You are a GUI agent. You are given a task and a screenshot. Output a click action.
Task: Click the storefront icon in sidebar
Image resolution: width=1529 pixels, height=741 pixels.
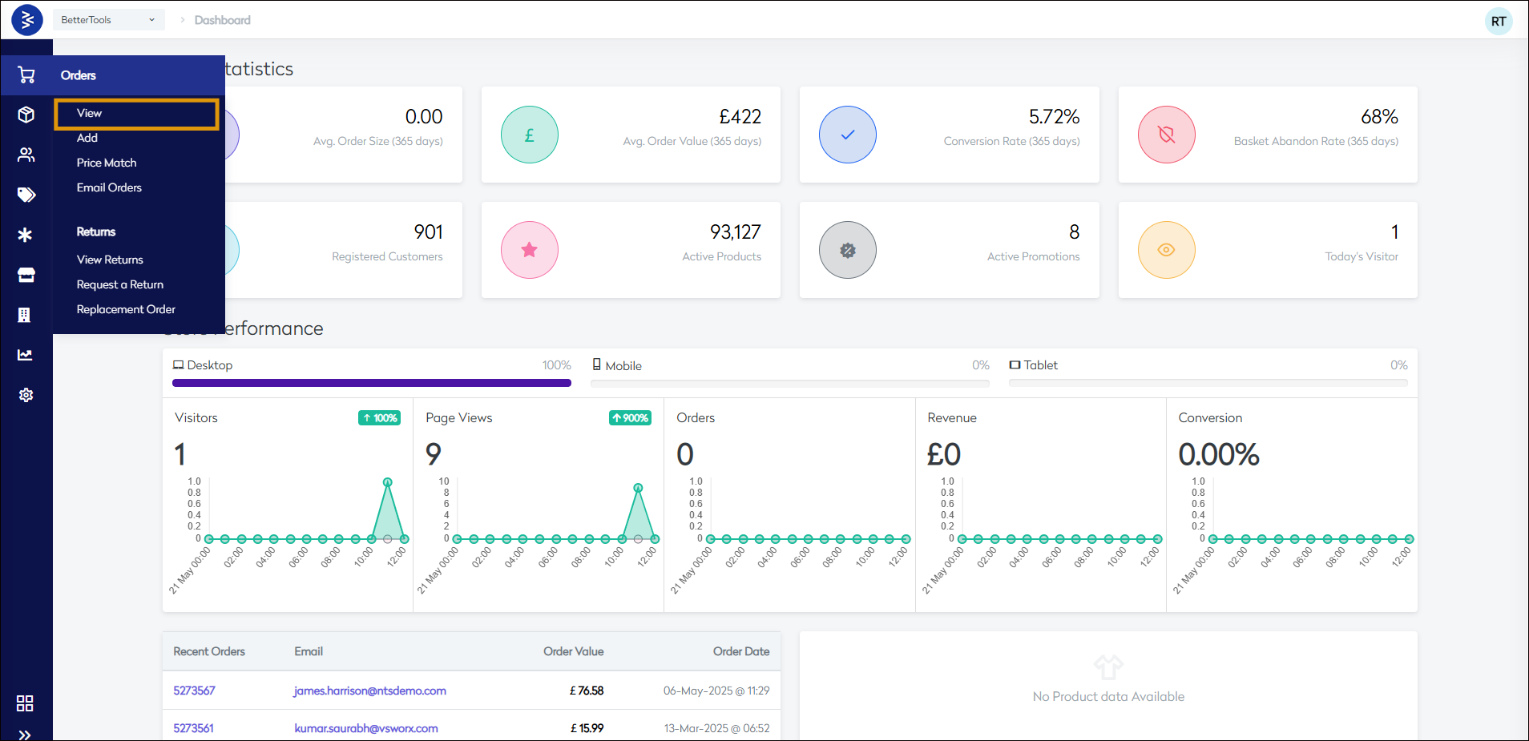[26, 275]
